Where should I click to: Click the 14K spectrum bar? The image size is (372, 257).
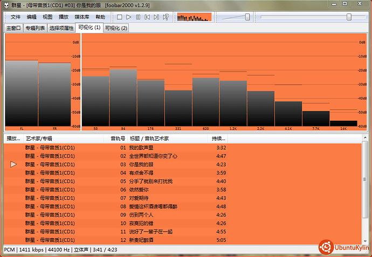pyautogui.click(x=343, y=123)
